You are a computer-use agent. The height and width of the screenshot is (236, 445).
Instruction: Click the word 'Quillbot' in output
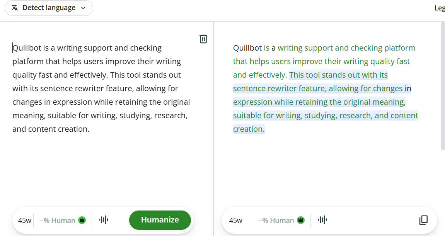coord(247,48)
